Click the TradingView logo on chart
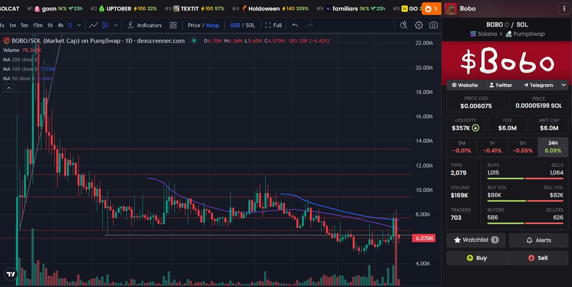This screenshot has height=287, width=572. click(x=10, y=274)
